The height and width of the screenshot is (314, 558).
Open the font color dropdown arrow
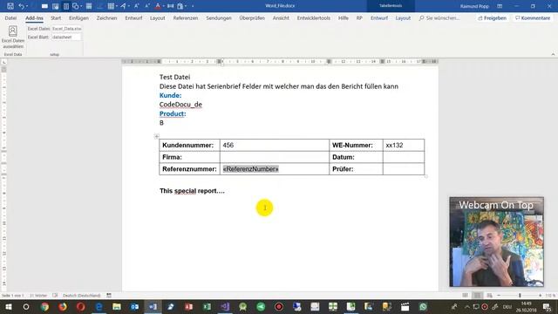pyautogui.click(x=164, y=6)
